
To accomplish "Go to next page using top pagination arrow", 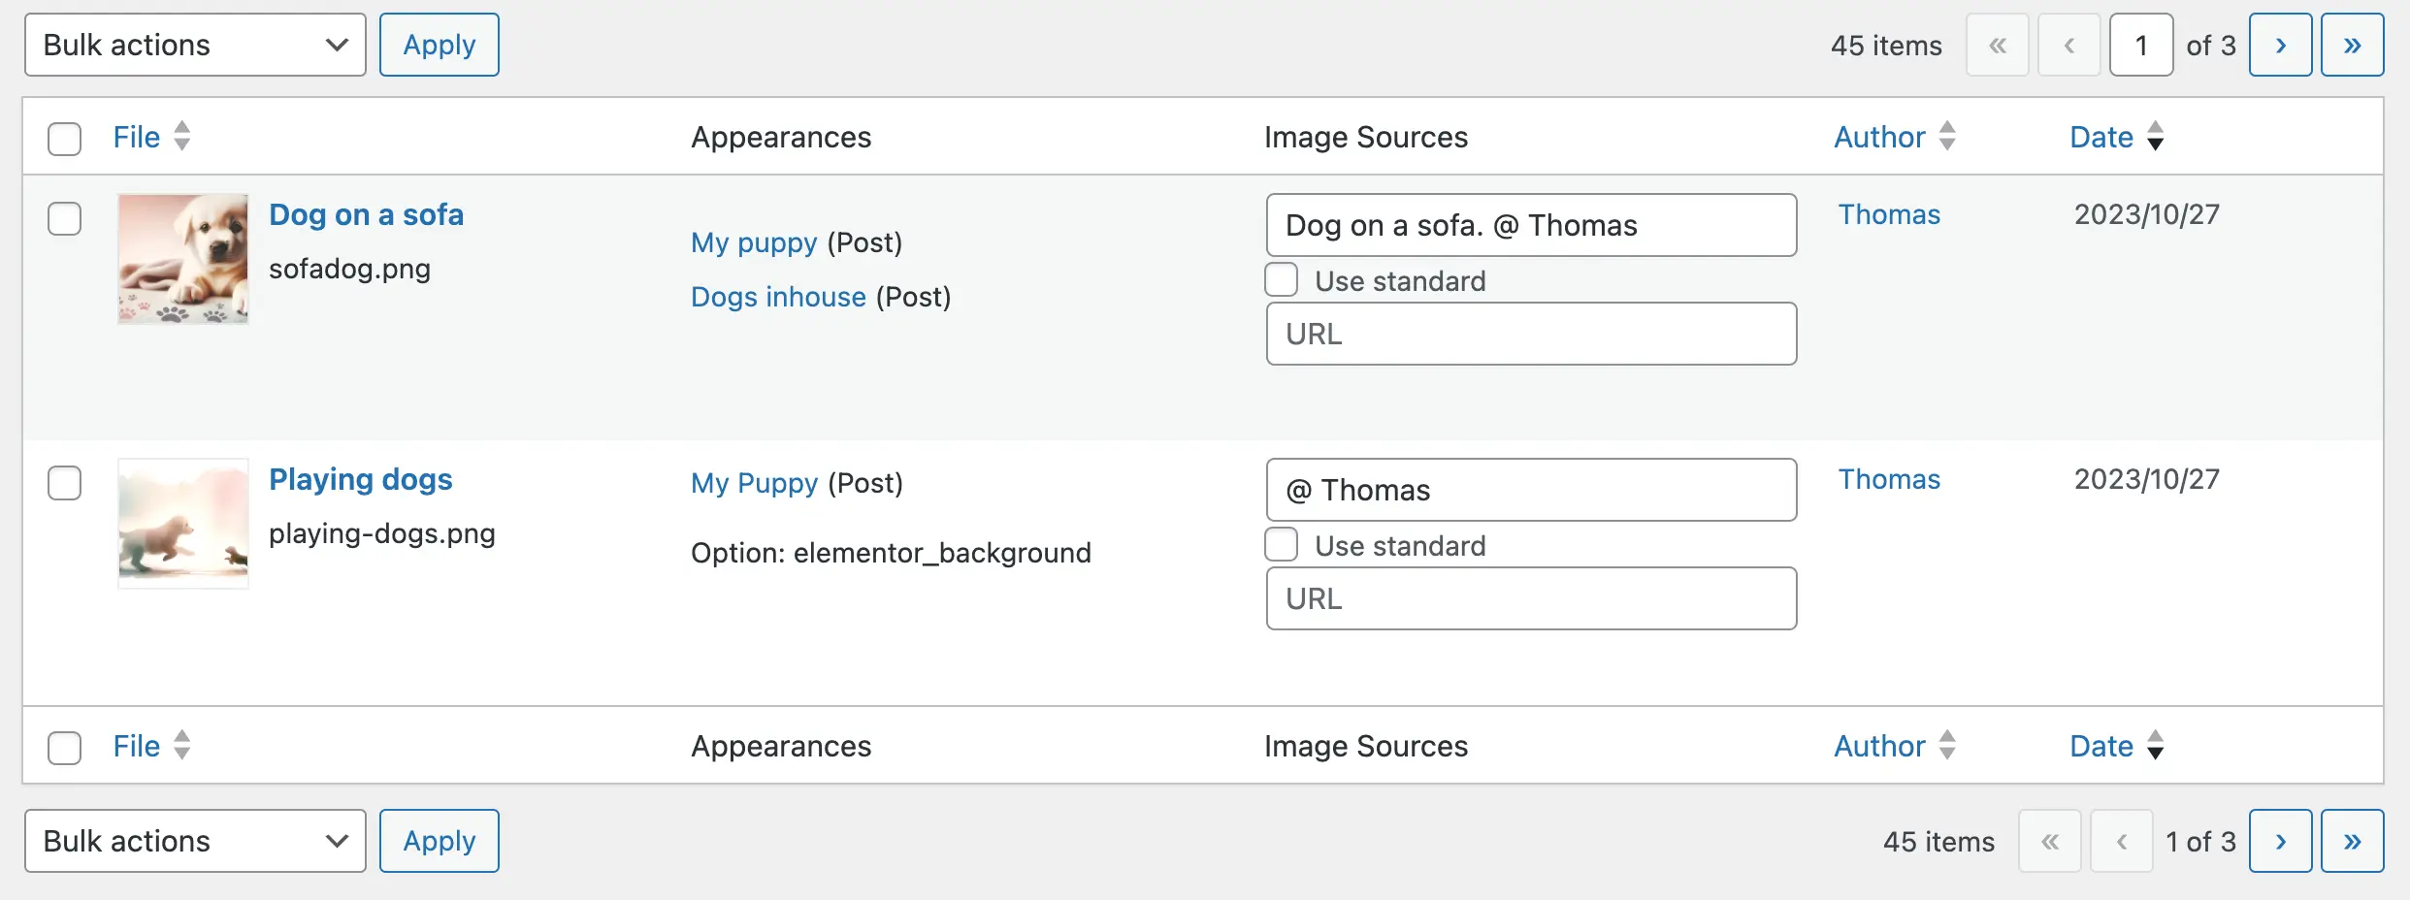I will (2280, 46).
